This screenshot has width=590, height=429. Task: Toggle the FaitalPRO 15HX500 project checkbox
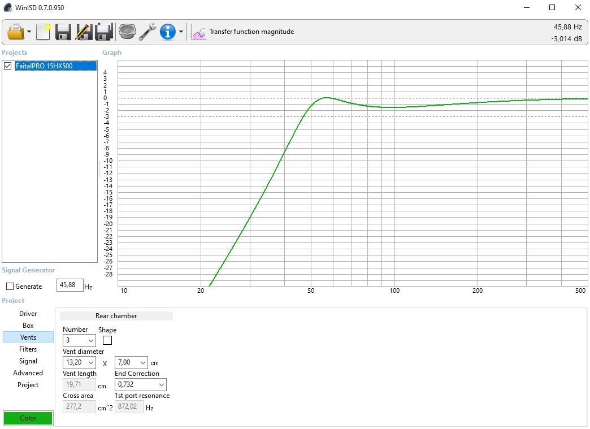7,66
